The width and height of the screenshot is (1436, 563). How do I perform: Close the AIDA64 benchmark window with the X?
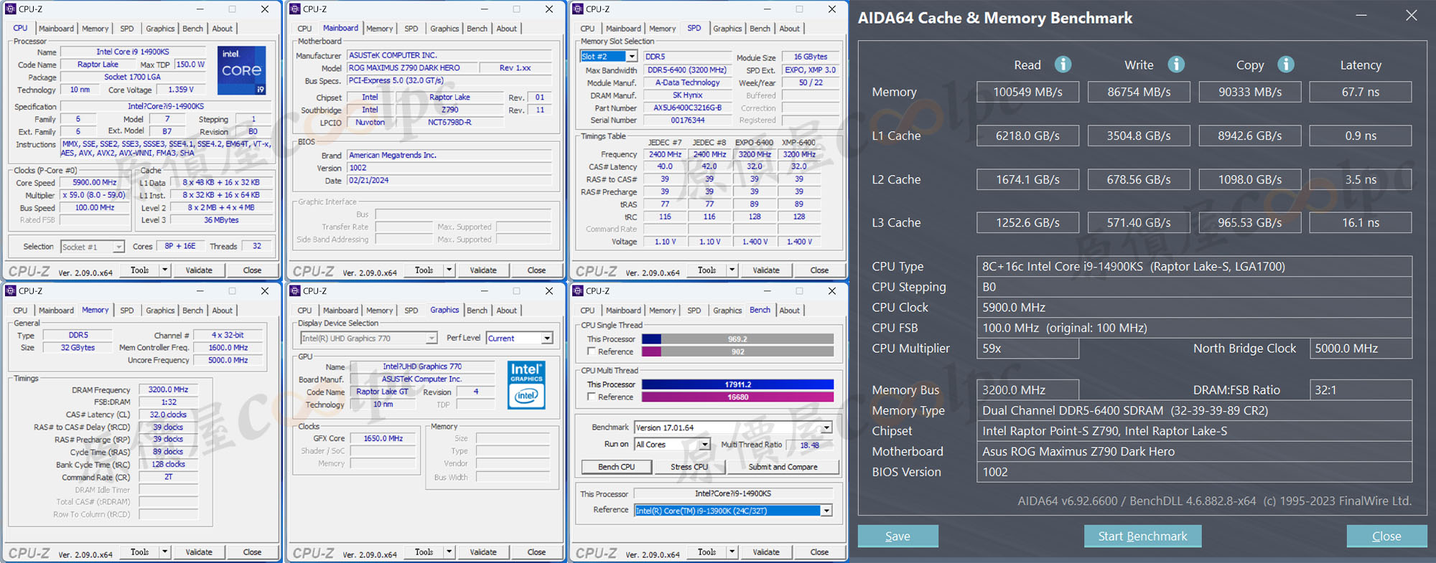tap(1411, 16)
